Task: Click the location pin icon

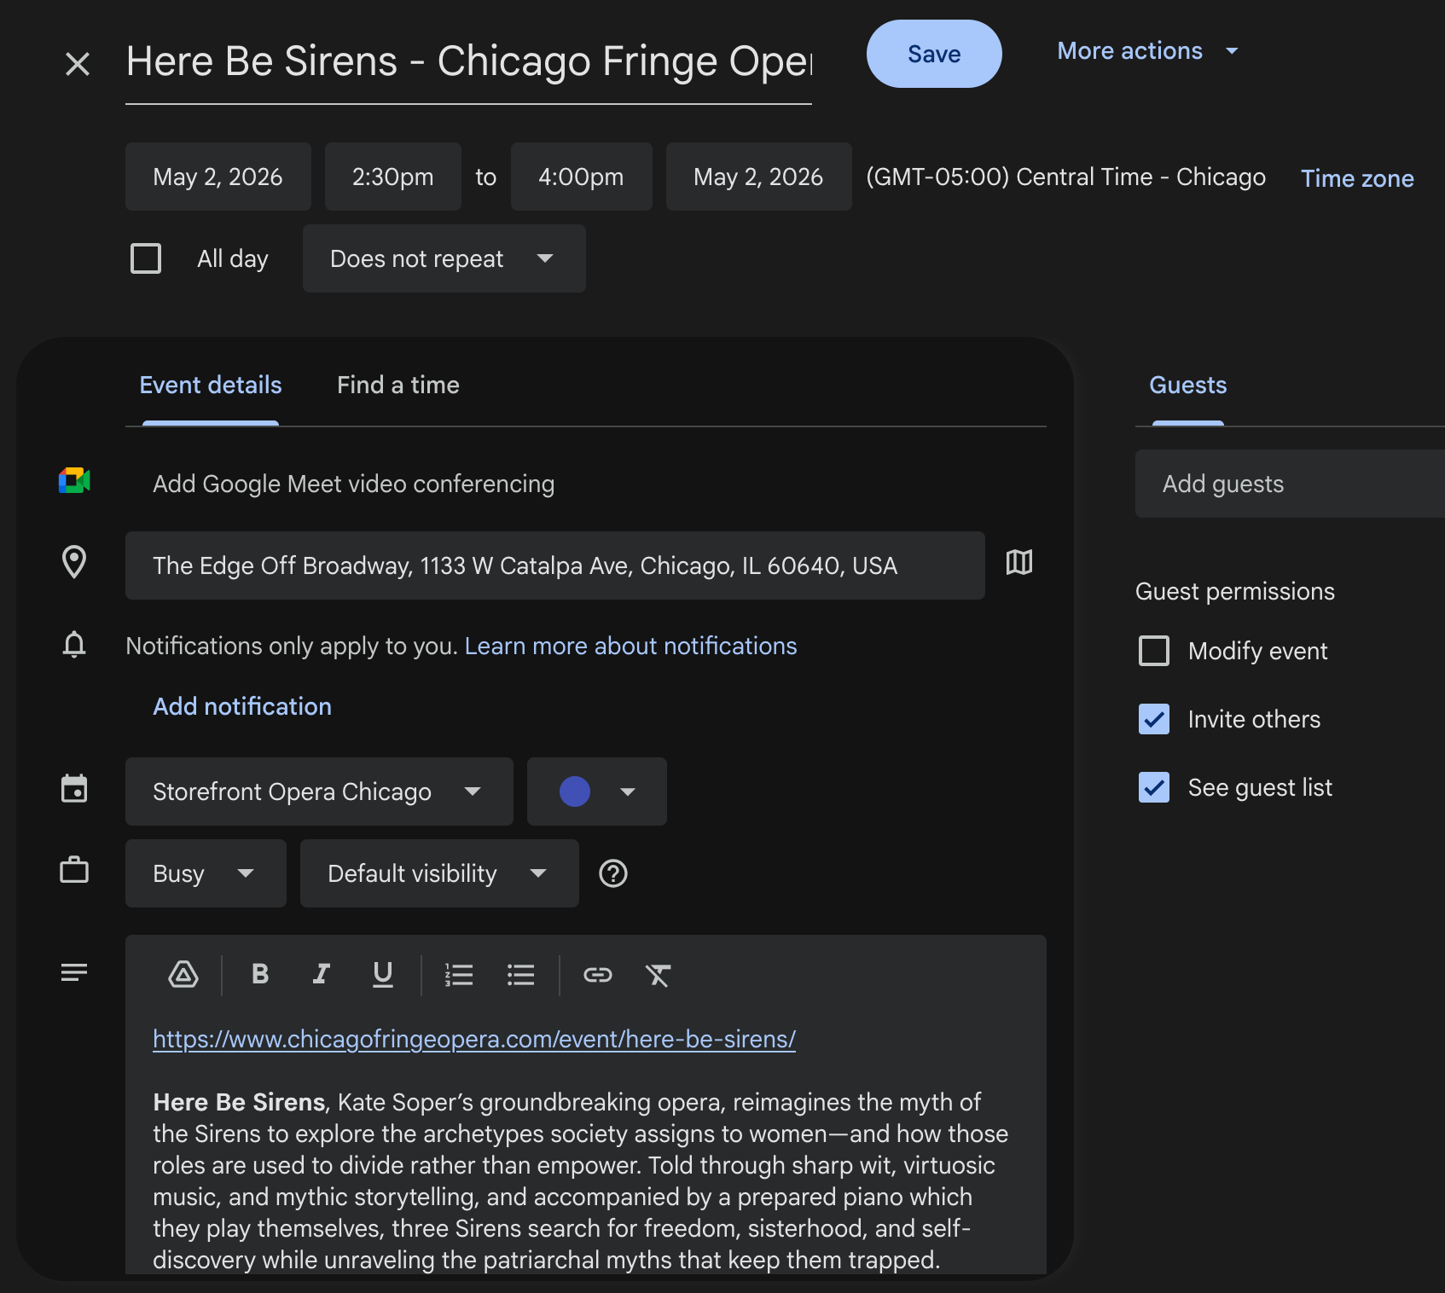Action: tap(74, 562)
